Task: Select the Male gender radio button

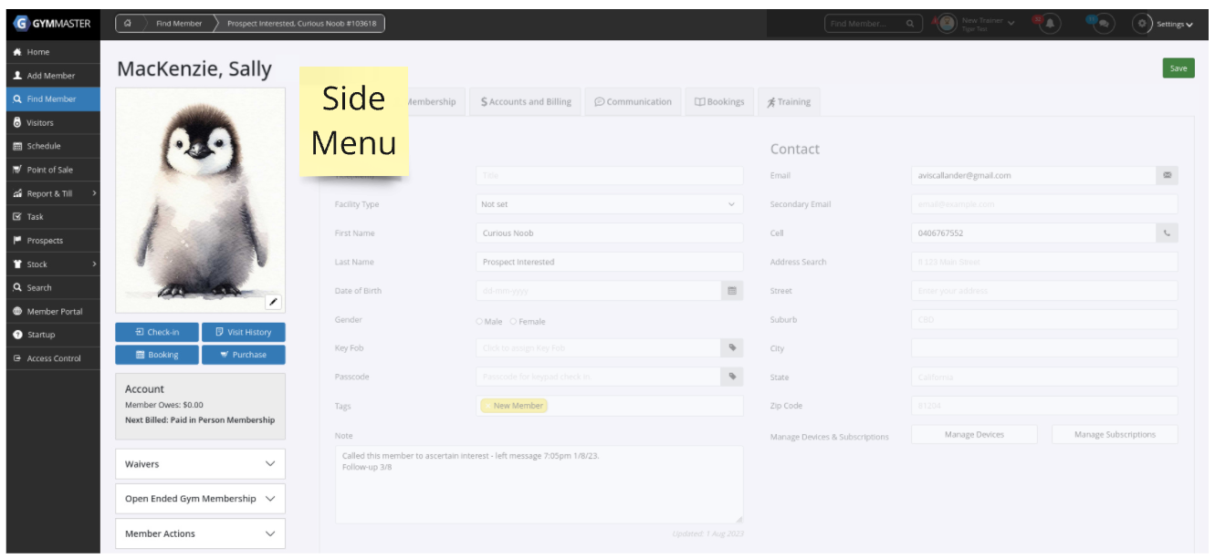Action: pos(480,322)
